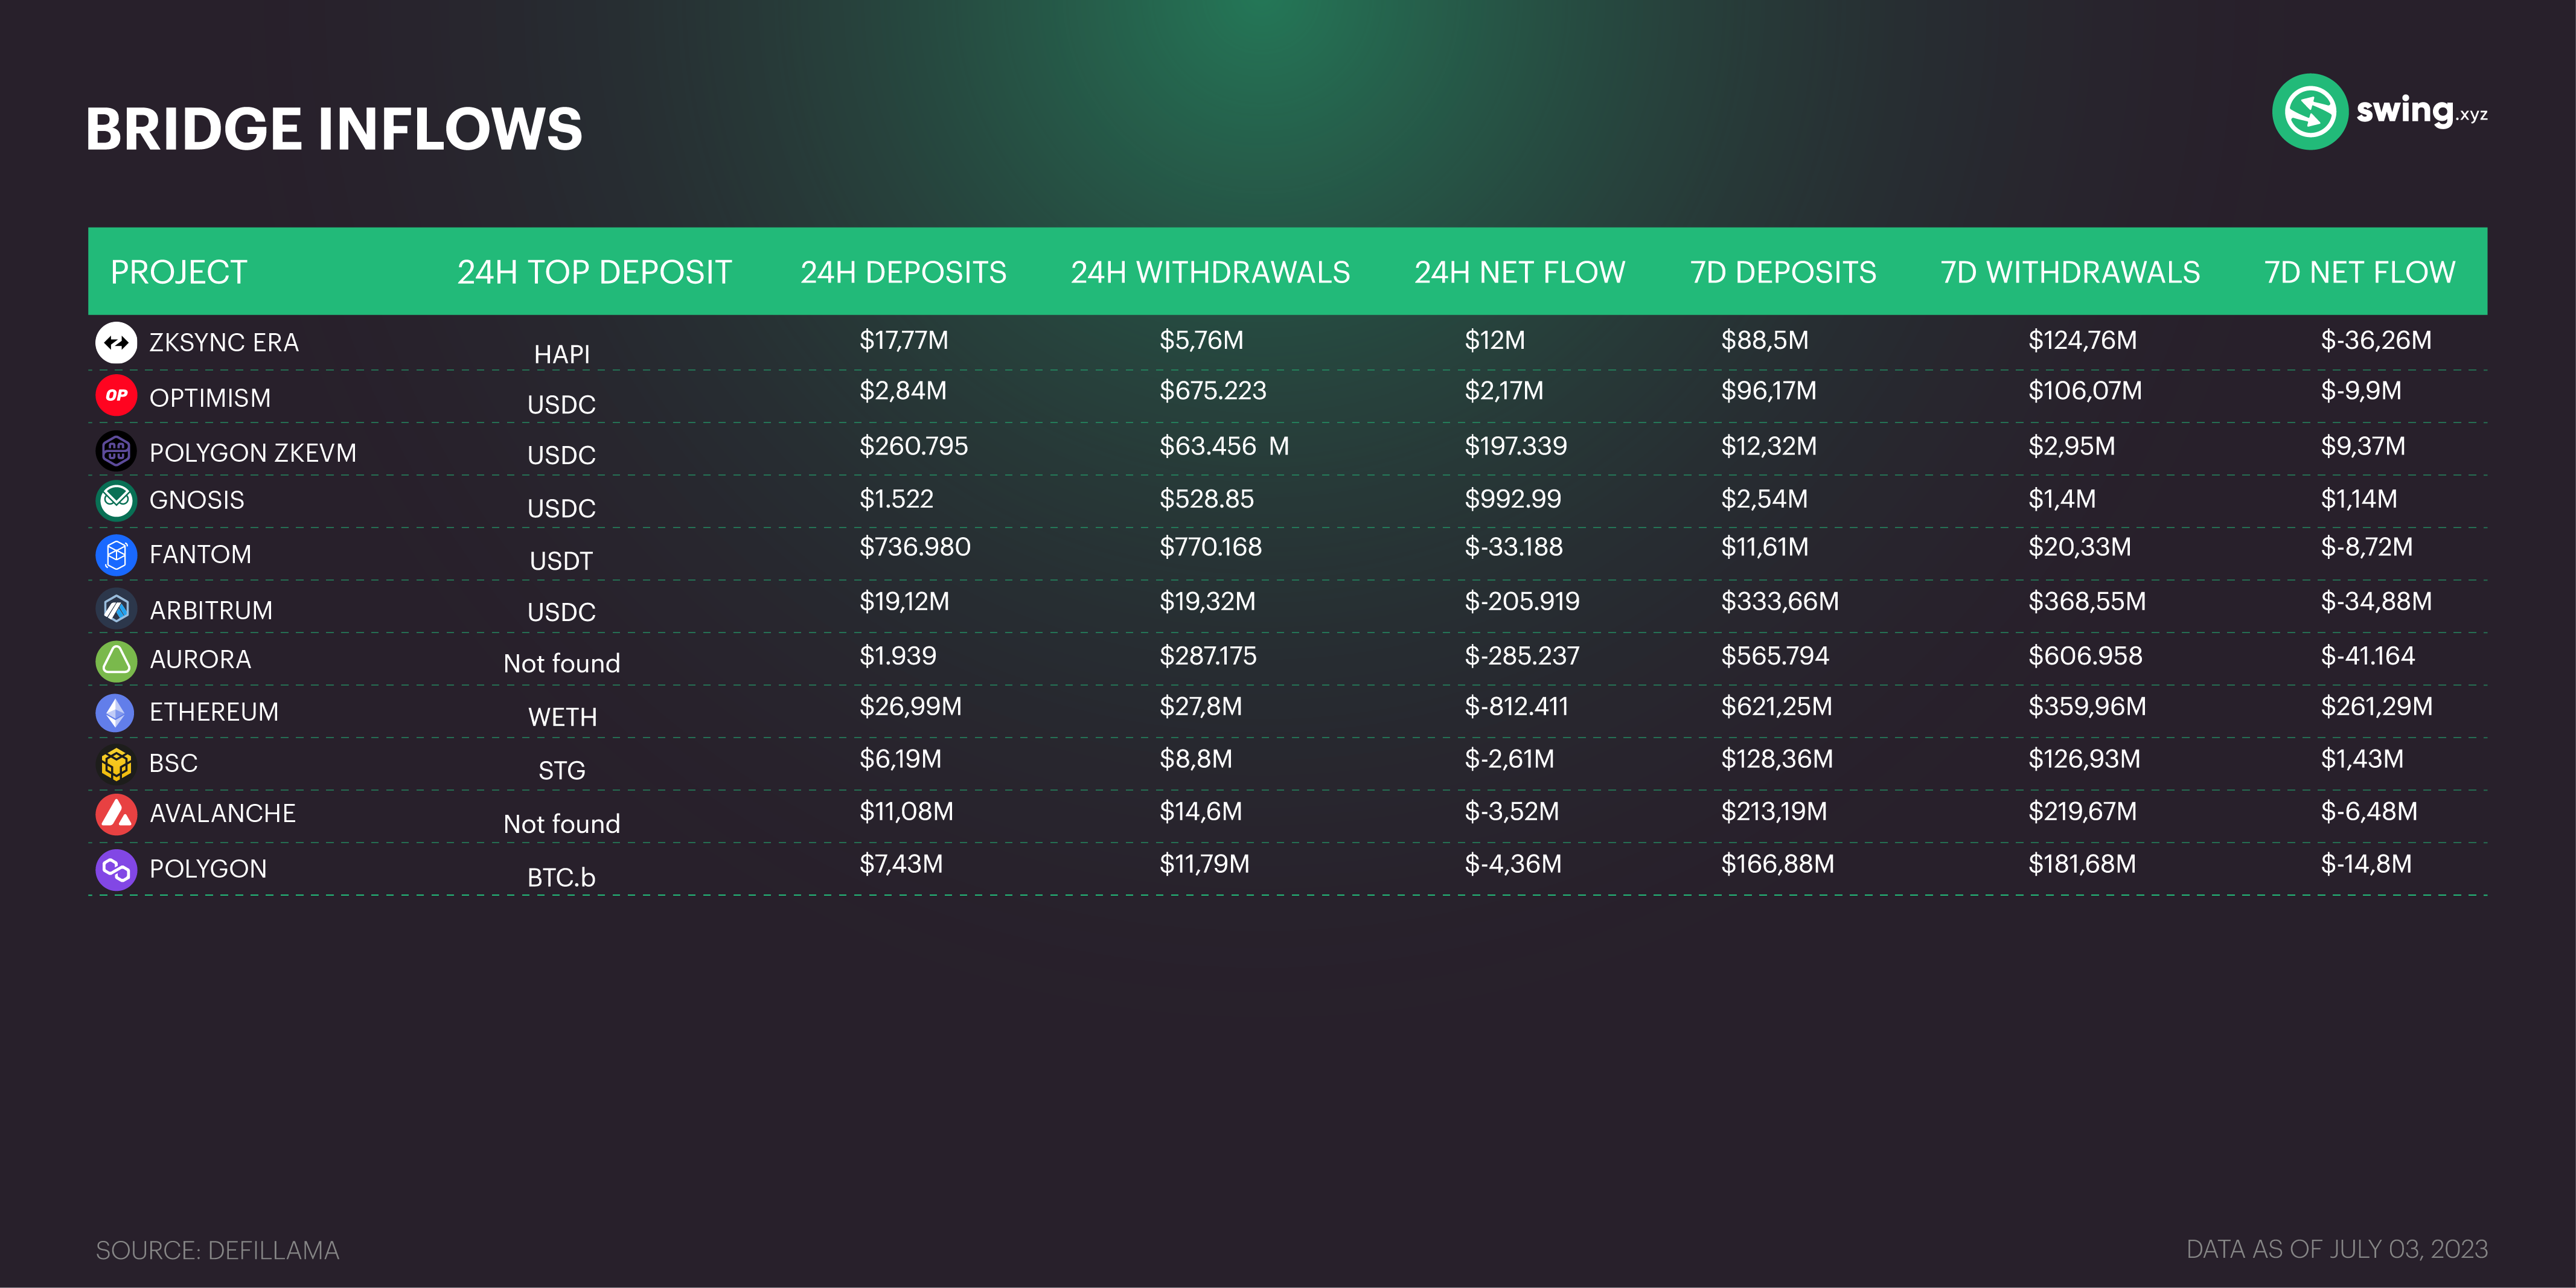Click the $17,77M deposits value
The image size is (2576, 1288).
pos(904,341)
